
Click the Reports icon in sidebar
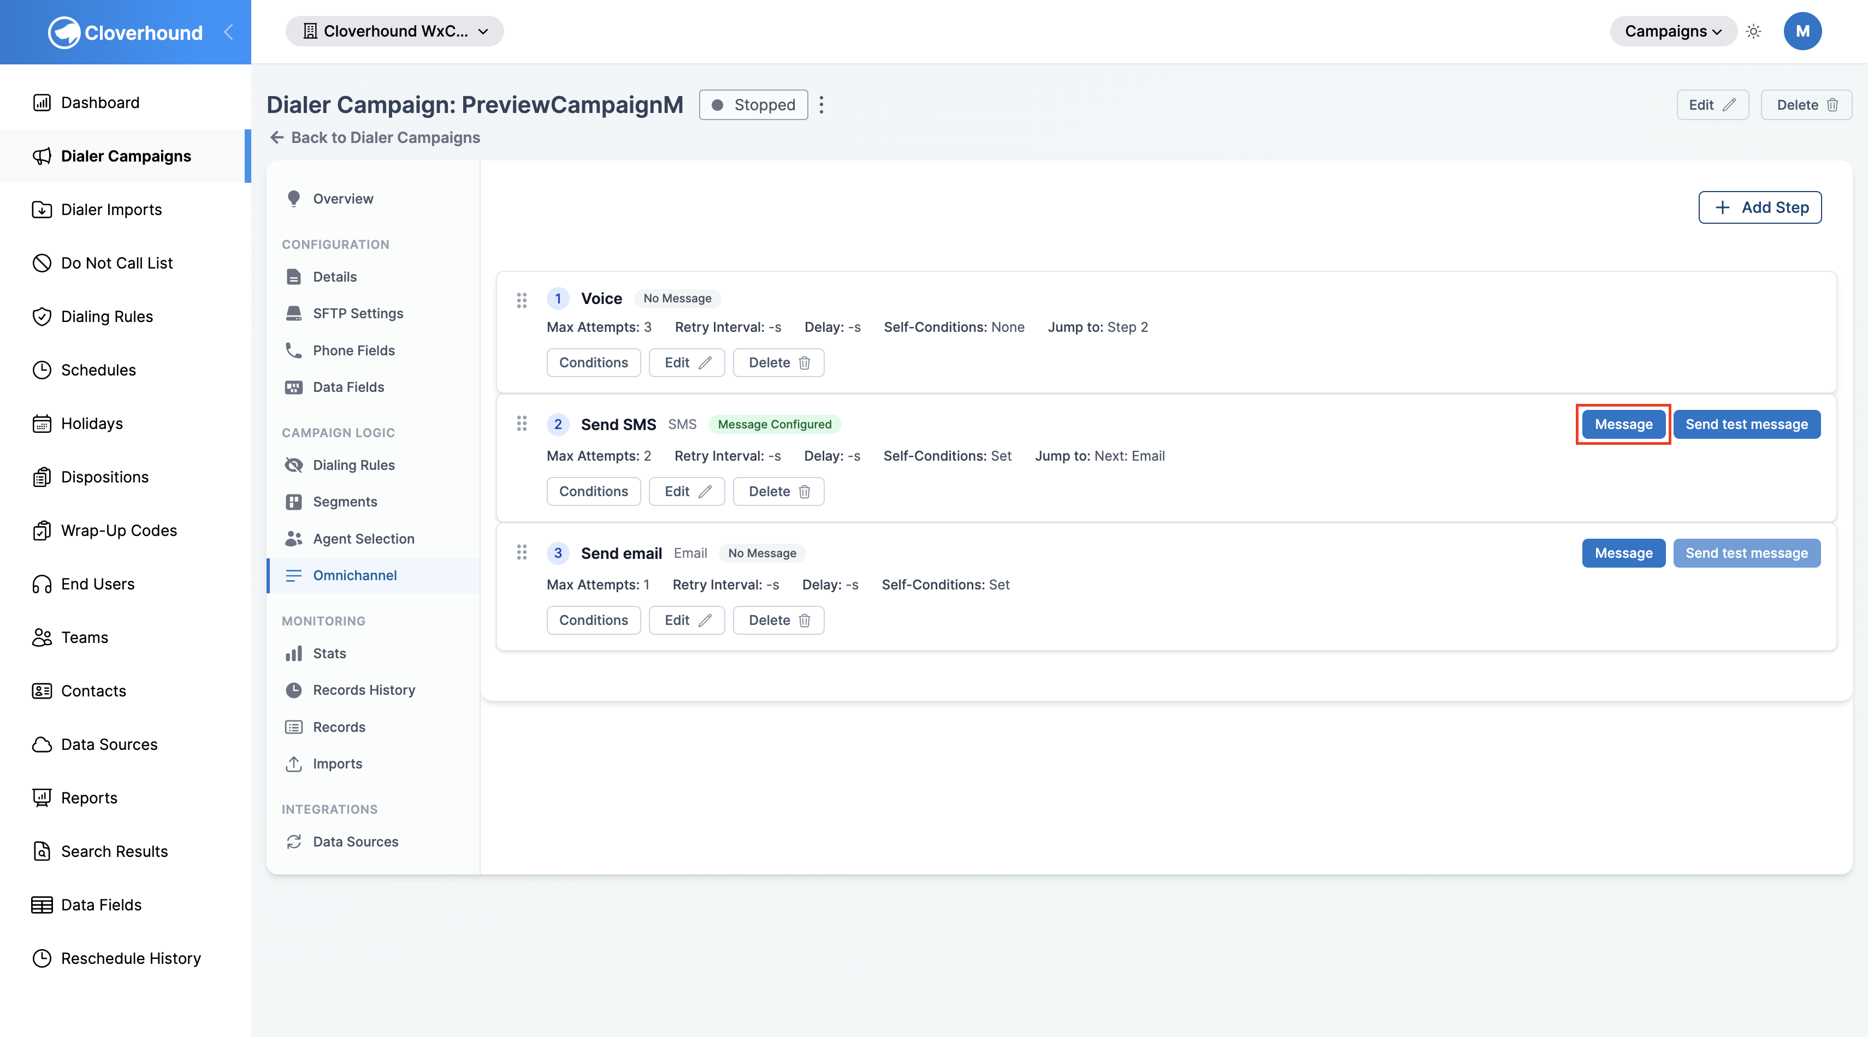point(42,798)
